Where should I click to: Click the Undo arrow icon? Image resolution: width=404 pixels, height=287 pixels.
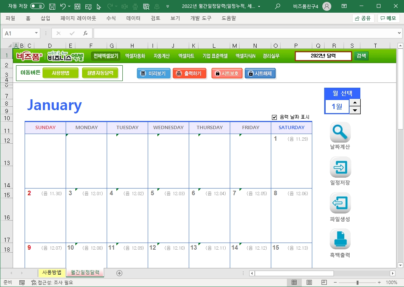pyautogui.click(x=63, y=6)
